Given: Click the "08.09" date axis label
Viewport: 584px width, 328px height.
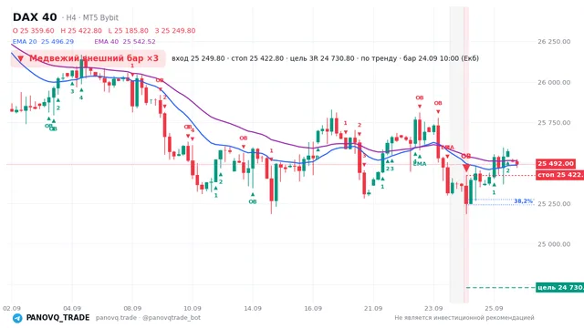Looking at the screenshot, I should (132, 308).
